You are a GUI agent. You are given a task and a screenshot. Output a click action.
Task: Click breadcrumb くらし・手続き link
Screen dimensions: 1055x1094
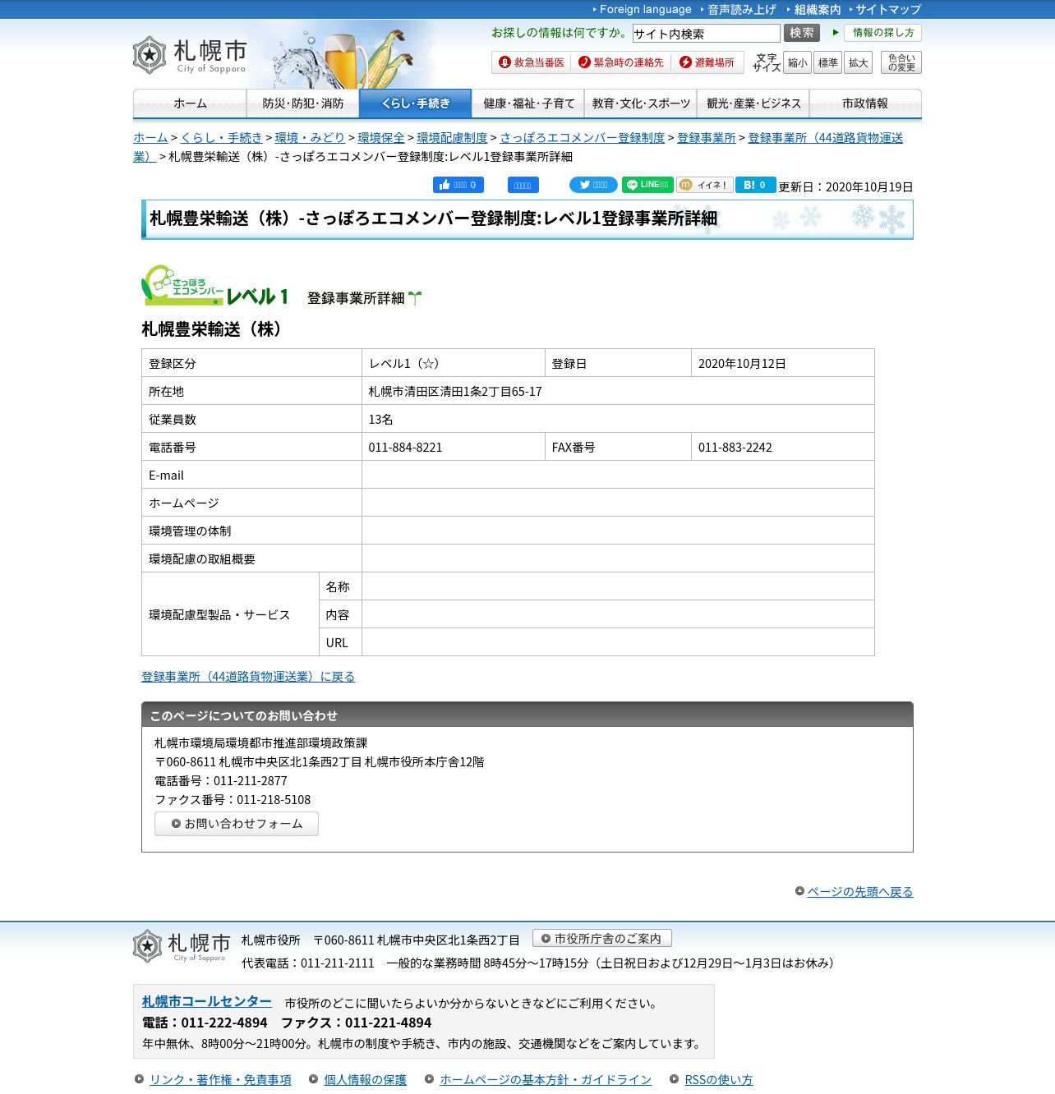[x=221, y=138]
